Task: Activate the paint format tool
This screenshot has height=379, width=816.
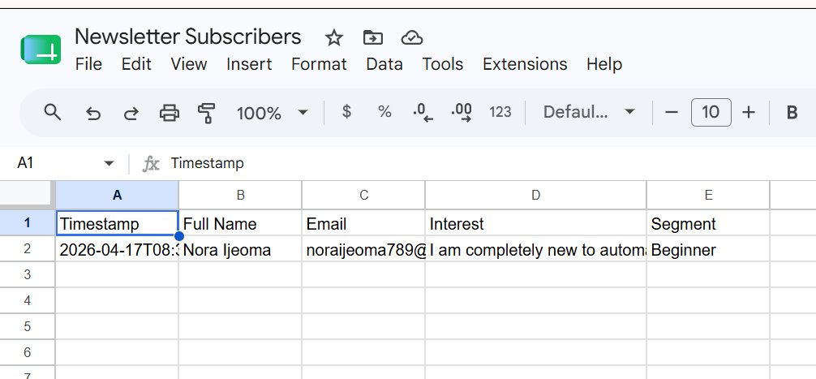Action: coord(207,113)
